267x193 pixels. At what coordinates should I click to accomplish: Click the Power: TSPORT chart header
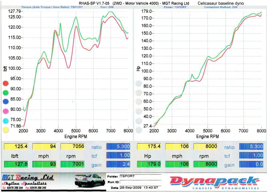175,7
